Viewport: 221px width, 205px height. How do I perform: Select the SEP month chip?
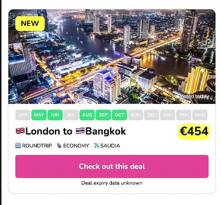coord(103,115)
